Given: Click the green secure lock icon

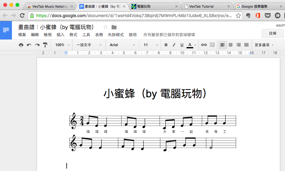Looking at the screenshot, I should pyautogui.click(x=32, y=16).
